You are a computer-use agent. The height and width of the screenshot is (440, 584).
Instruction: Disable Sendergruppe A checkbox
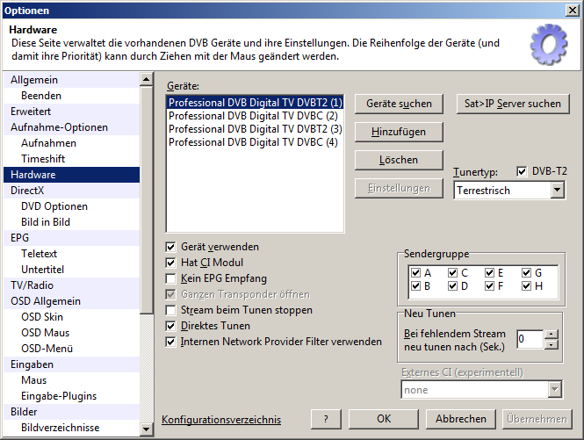(x=416, y=272)
